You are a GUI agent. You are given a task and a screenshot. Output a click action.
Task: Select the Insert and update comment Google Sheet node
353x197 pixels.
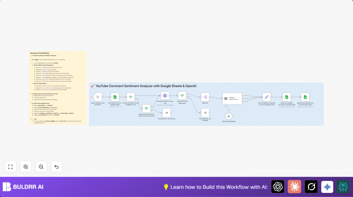[286, 97]
